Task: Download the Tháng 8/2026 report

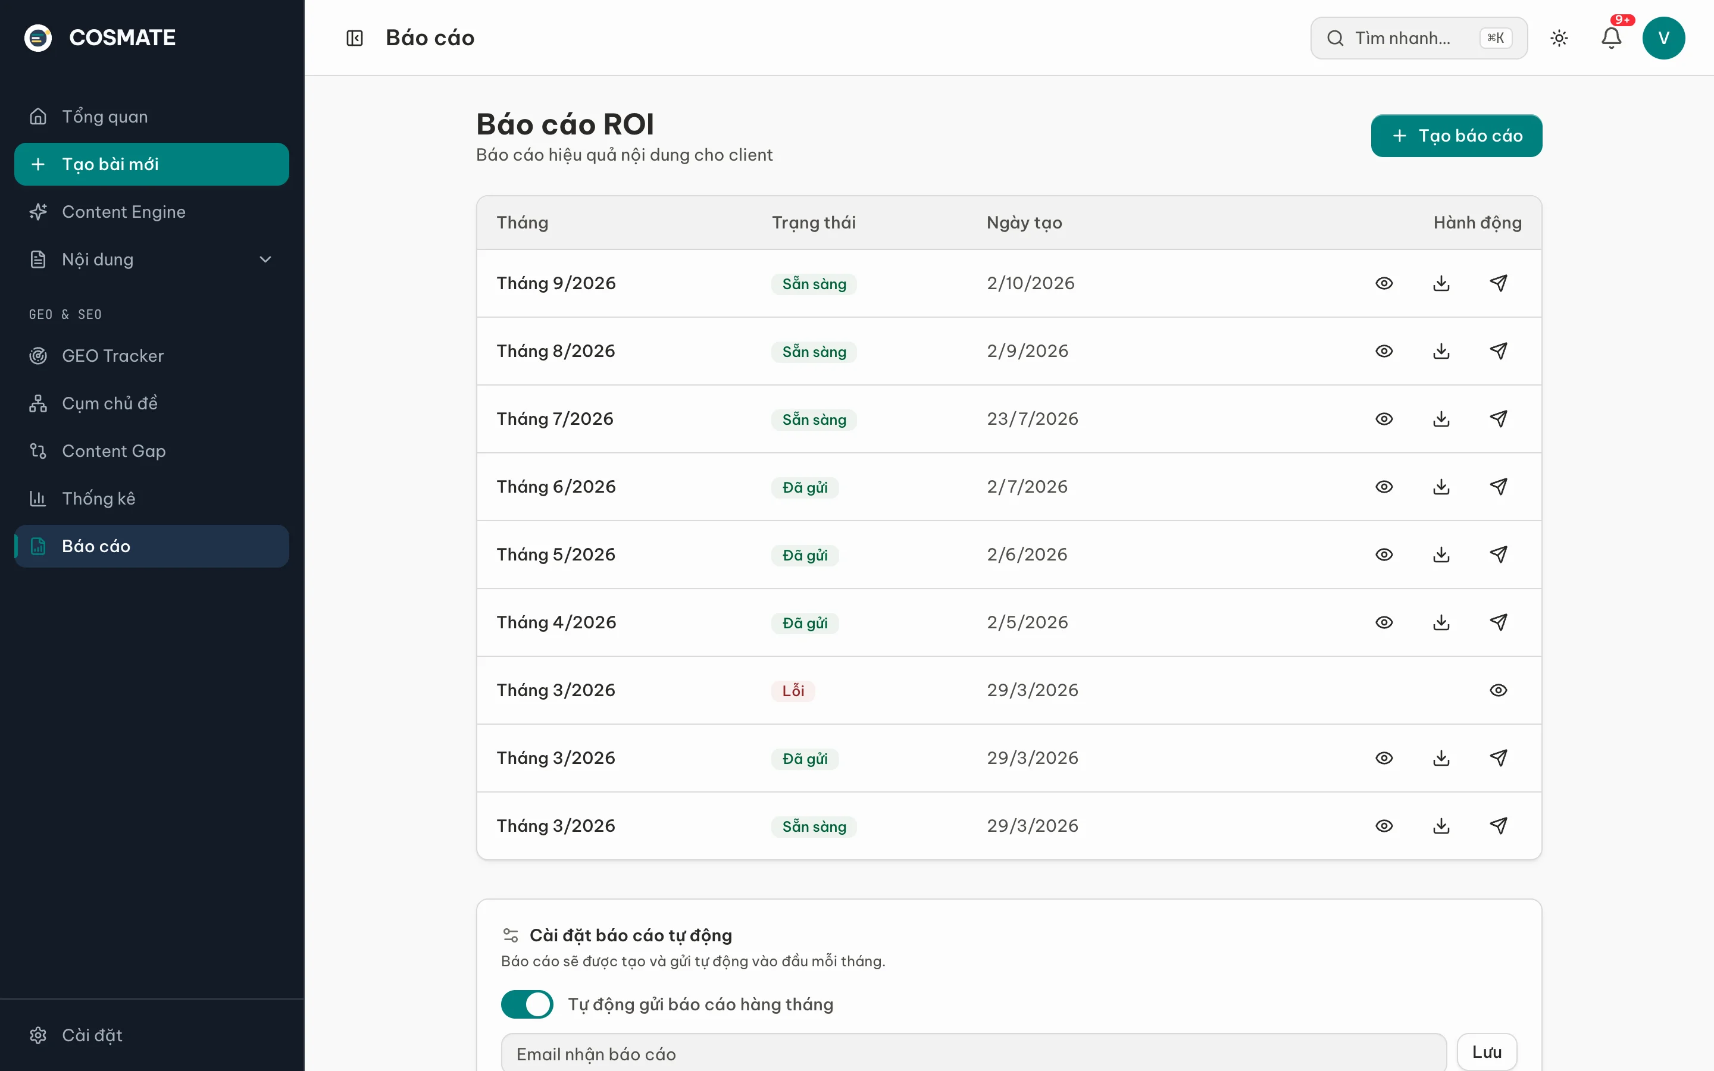Action: tap(1441, 351)
